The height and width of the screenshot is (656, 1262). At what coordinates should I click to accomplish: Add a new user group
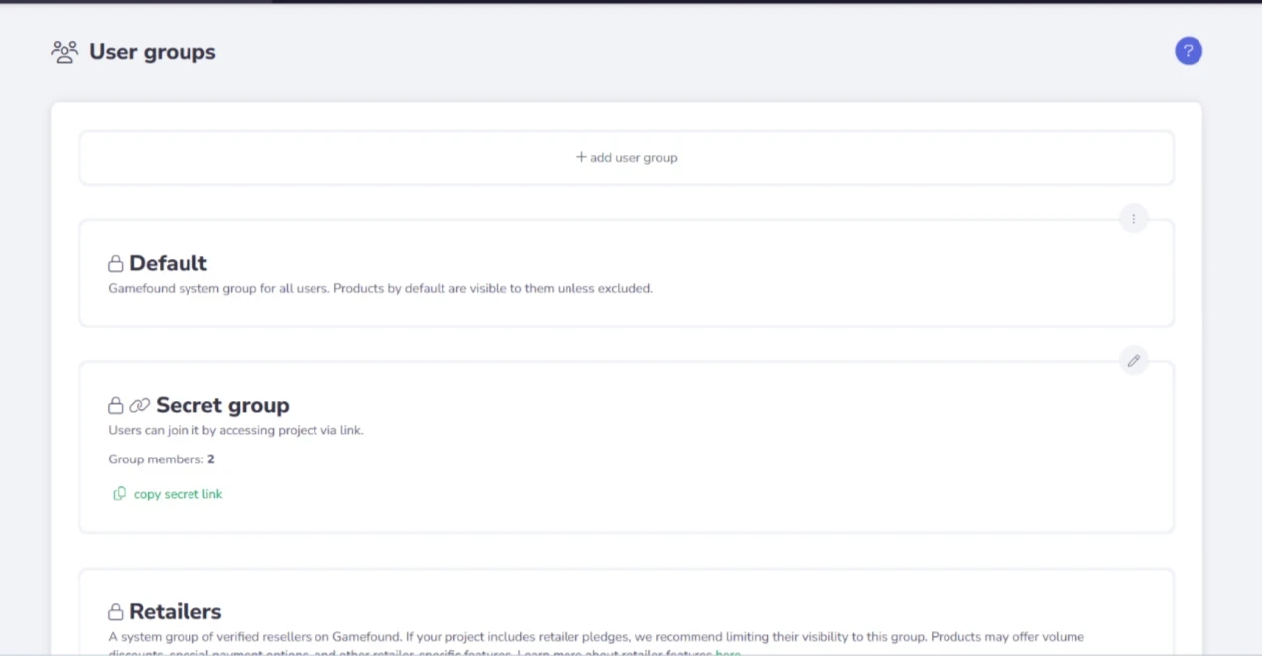(x=627, y=157)
